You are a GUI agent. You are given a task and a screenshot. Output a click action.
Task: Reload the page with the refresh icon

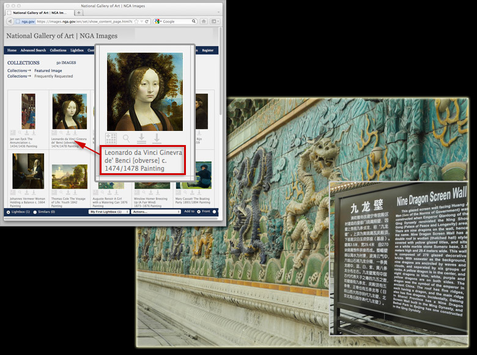coord(147,21)
